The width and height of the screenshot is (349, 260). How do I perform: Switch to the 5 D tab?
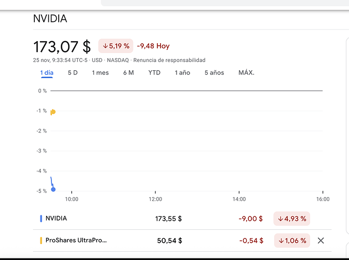73,73
